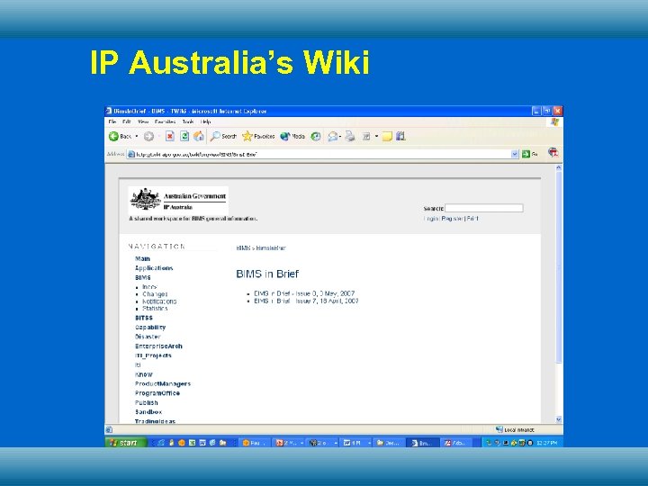
Task: Open the ITI_Projects navigation link
Action: 153,355
